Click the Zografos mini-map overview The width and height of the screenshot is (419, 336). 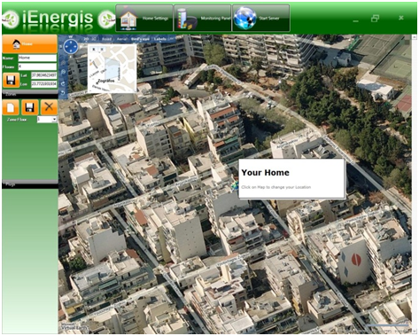(x=113, y=69)
